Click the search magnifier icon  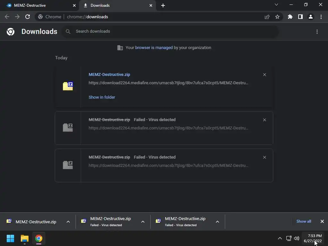pos(68,31)
